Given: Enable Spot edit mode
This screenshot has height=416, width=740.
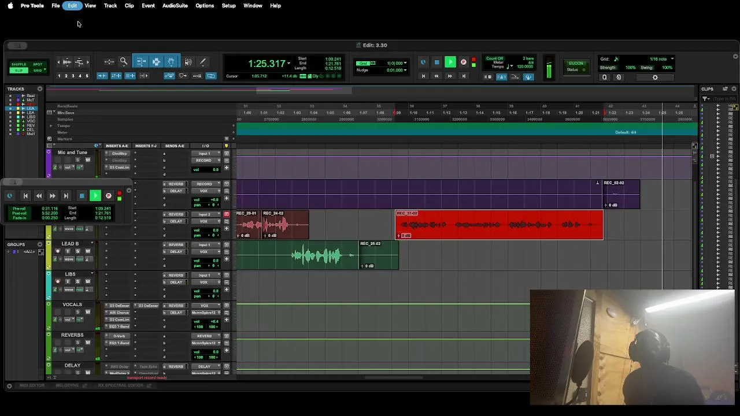Looking at the screenshot, I should pyautogui.click(x=38, y=64).
